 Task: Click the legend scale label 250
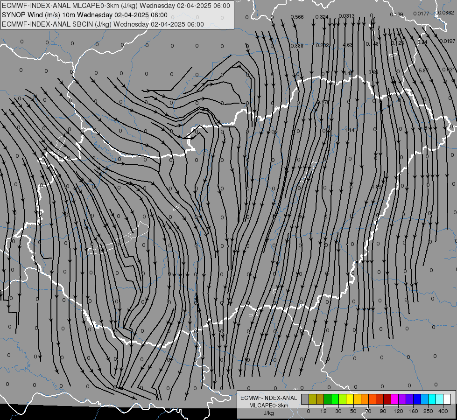click(428, 411)
